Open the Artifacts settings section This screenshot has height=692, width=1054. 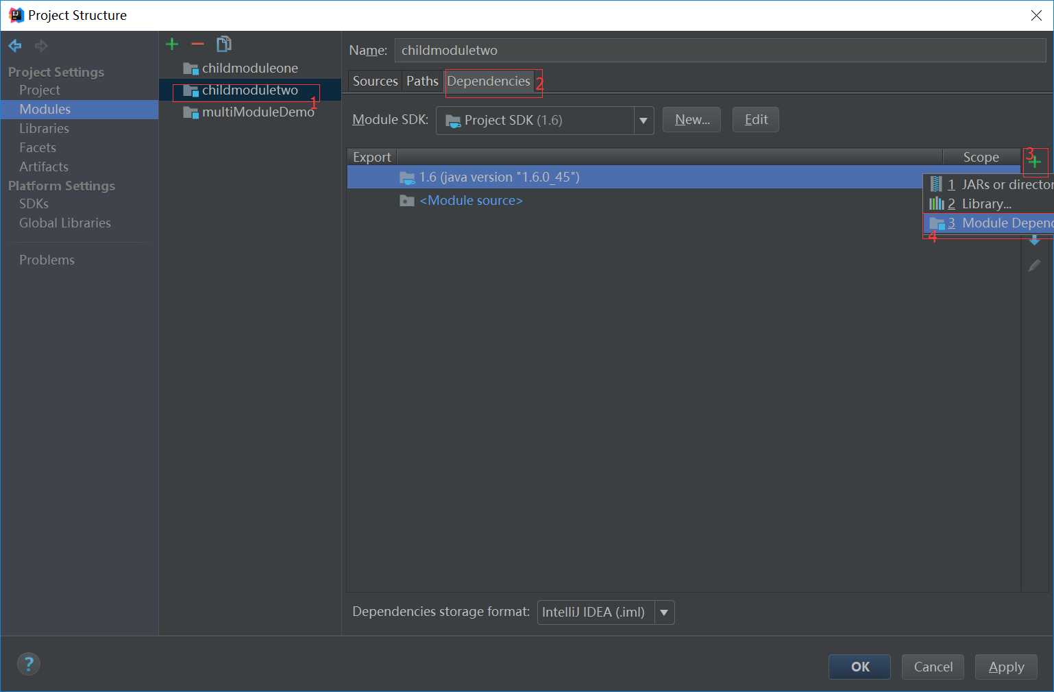point(44,166)
